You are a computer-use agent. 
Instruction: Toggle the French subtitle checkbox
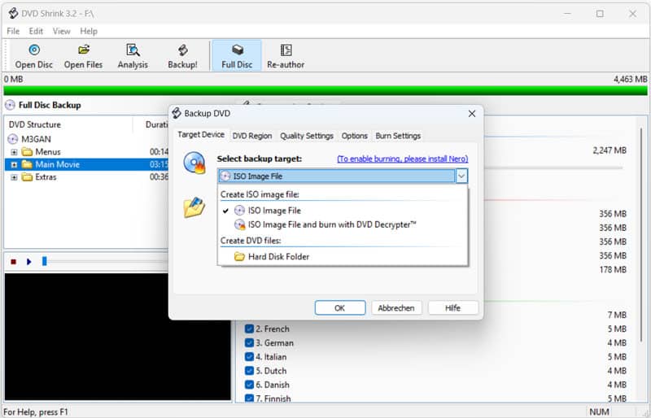click(x=249, y=329)
